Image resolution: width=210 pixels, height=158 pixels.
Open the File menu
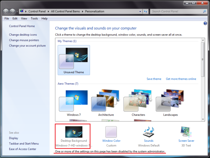[7, 19]
